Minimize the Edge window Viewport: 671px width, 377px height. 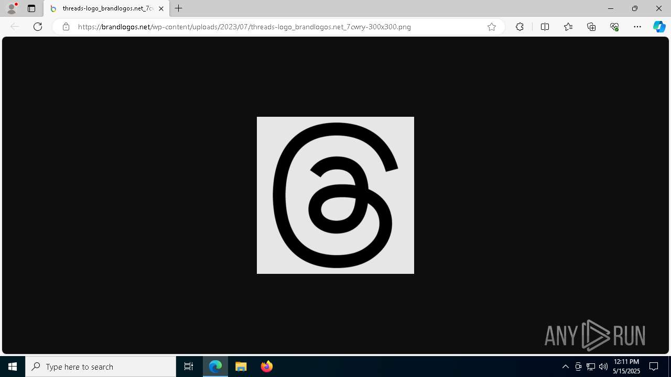tap(611, 8)
